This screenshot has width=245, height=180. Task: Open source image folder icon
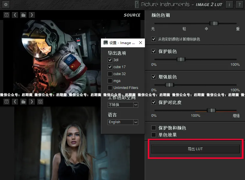point(24,15)
